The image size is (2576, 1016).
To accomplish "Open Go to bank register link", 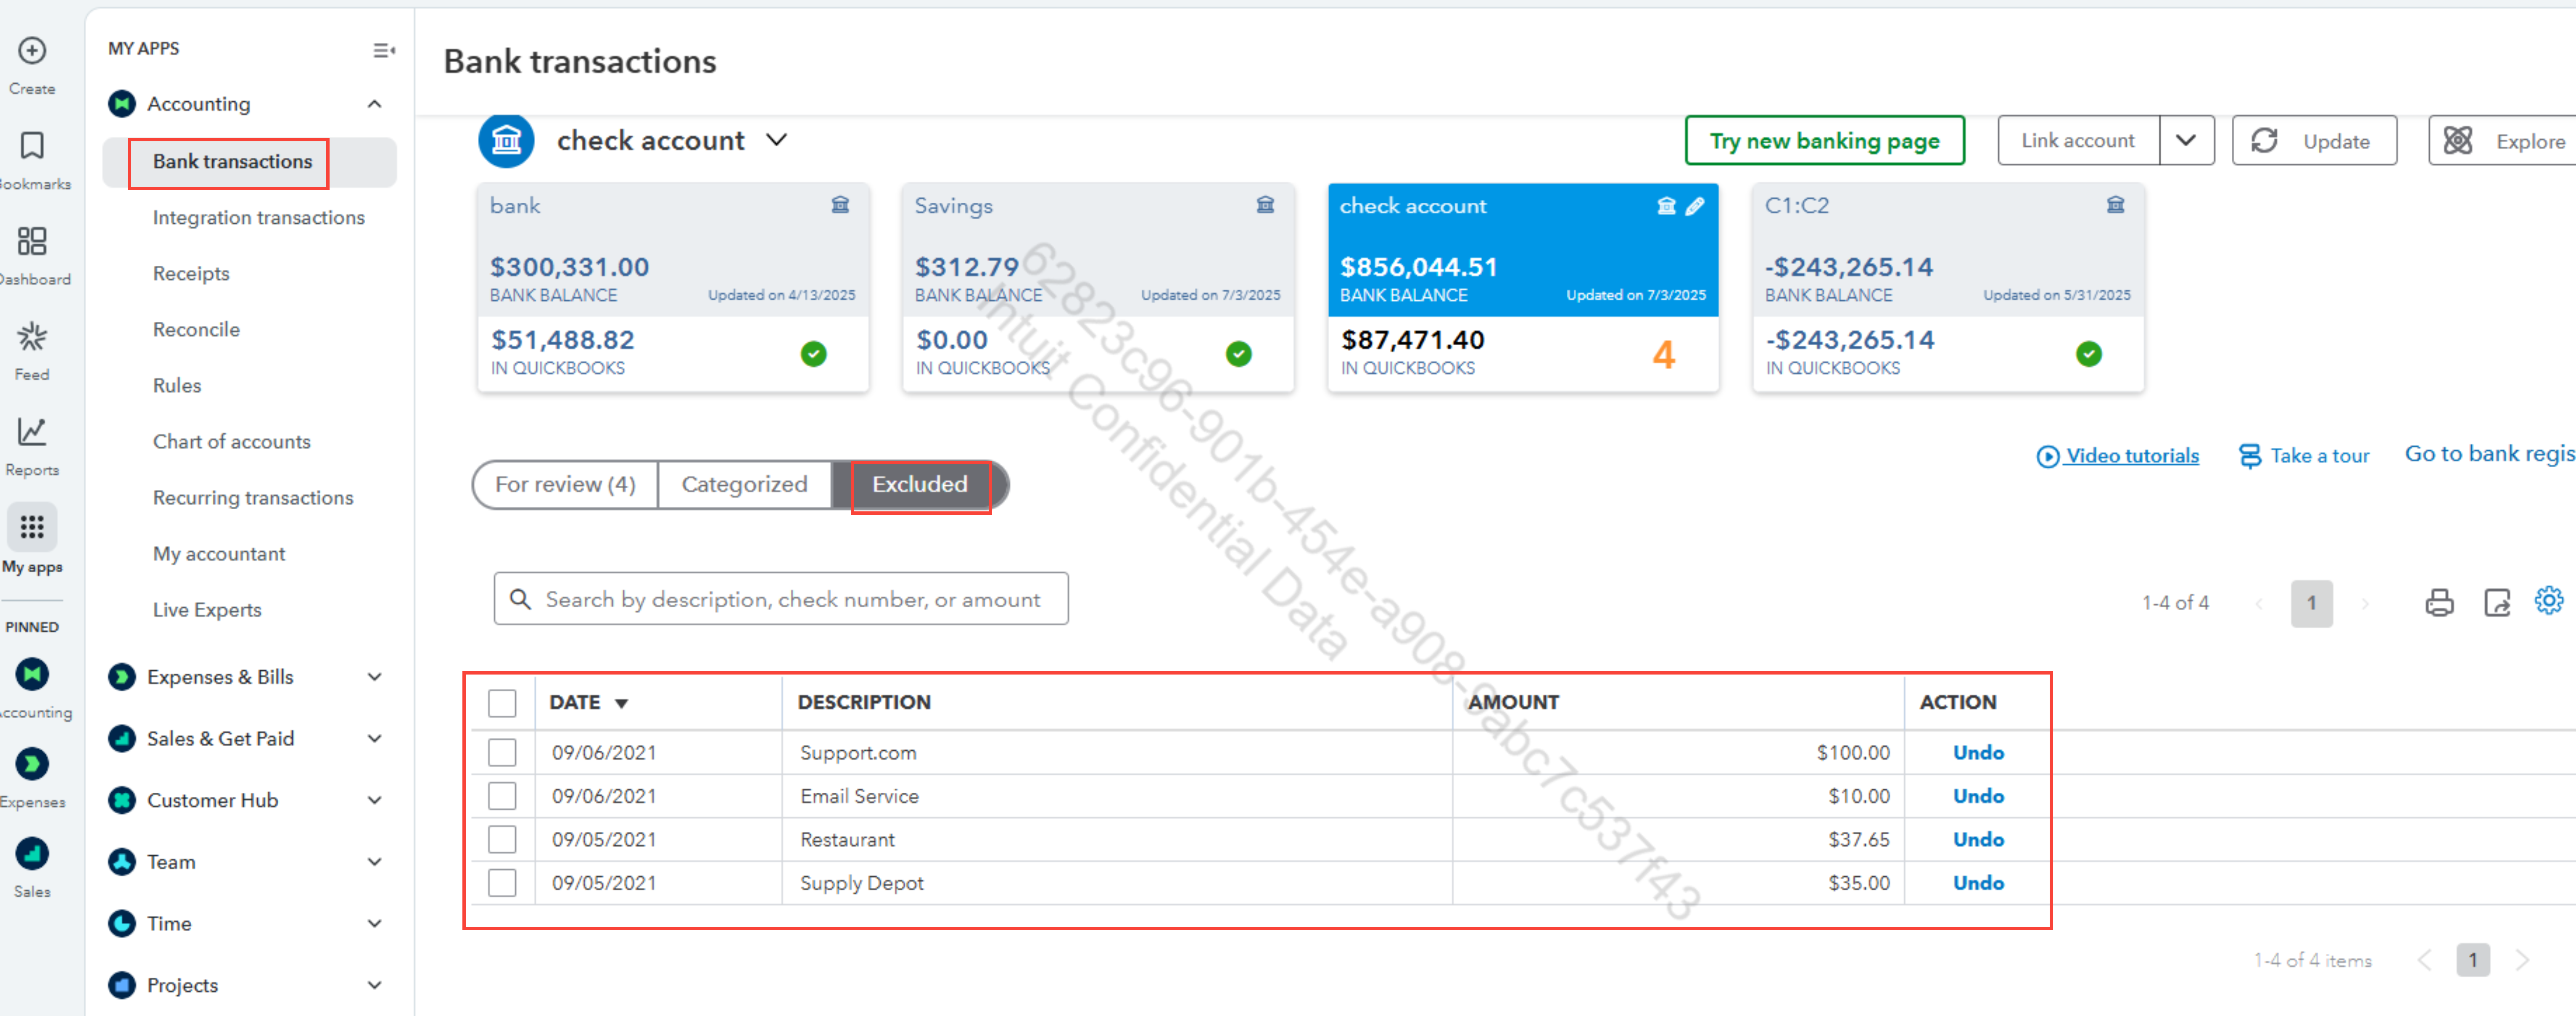I will (2490, 454).
